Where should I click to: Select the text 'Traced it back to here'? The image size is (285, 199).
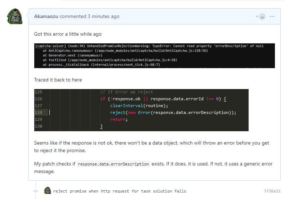(x=58, y=80)
